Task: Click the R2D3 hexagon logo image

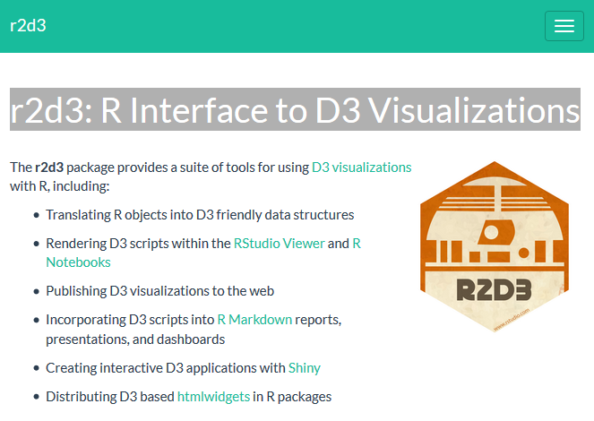Action: point(495,247)
